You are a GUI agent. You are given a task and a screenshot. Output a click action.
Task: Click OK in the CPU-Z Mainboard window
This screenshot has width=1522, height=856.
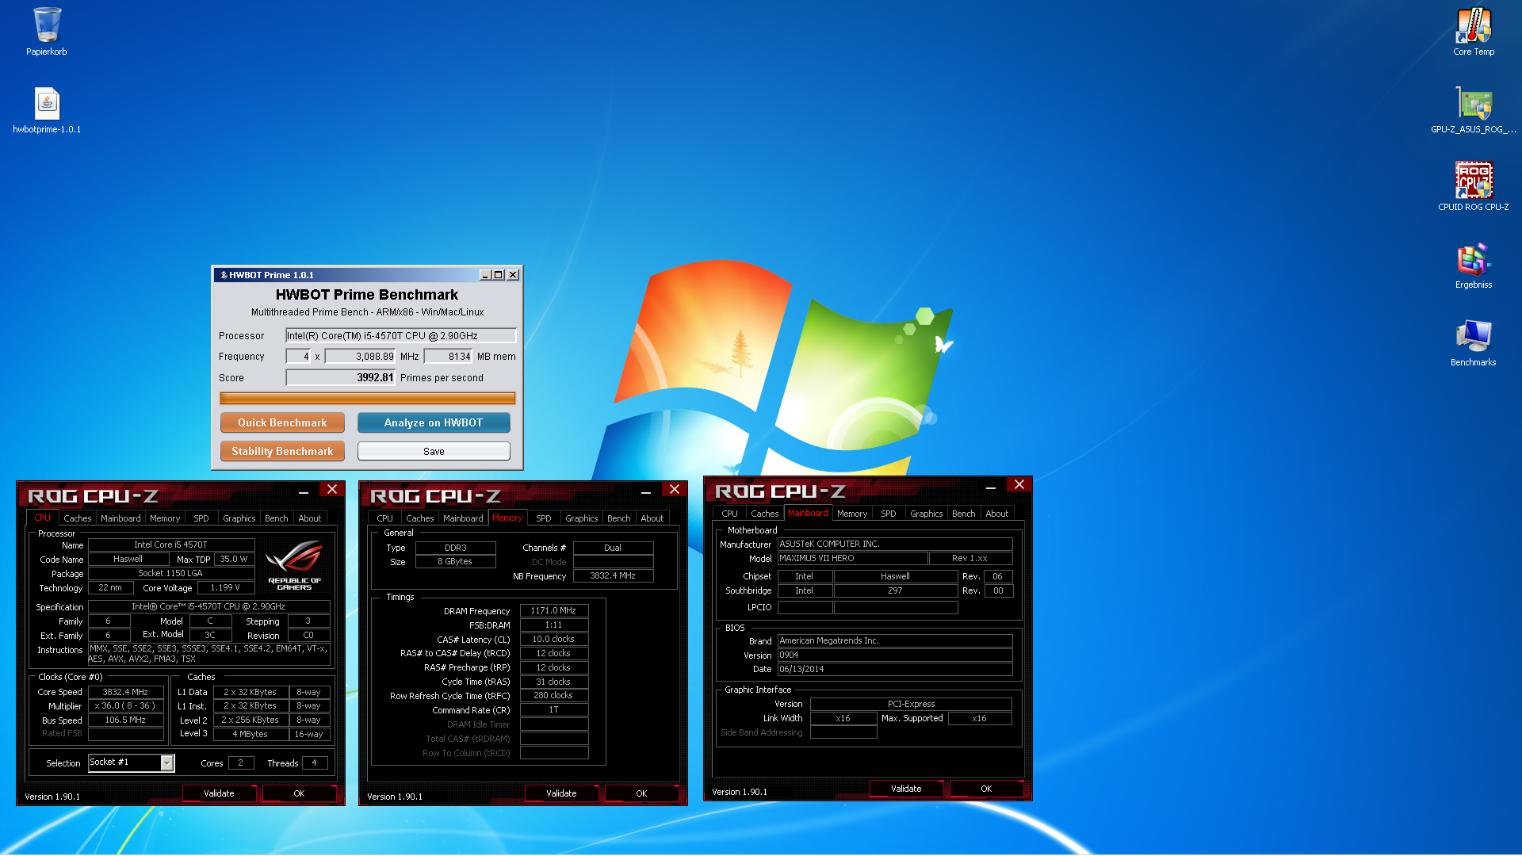click(986, 789)
